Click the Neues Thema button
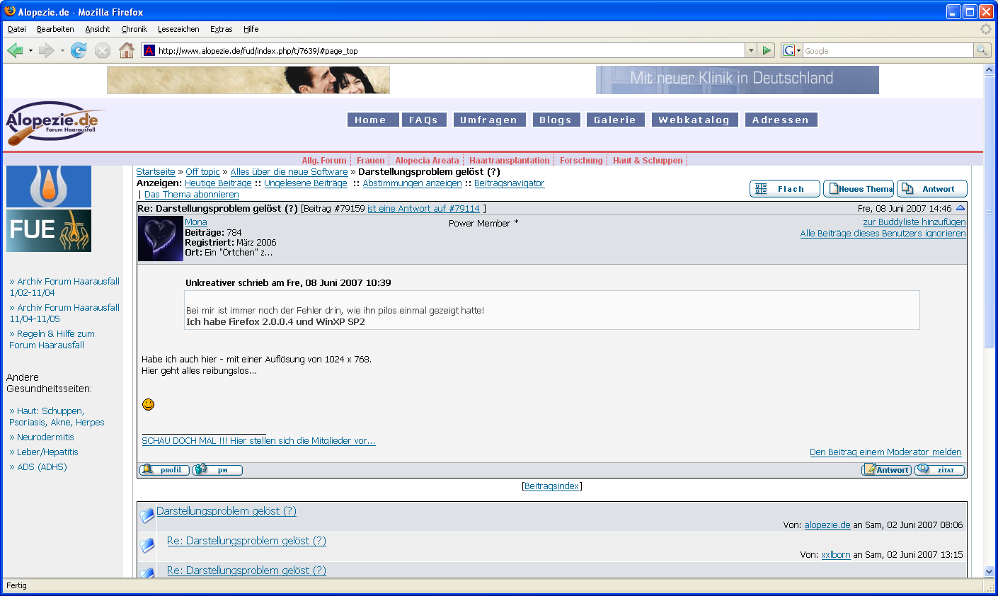Image resolution: width=998 pixels, height=596 pixels. point(859,189)
